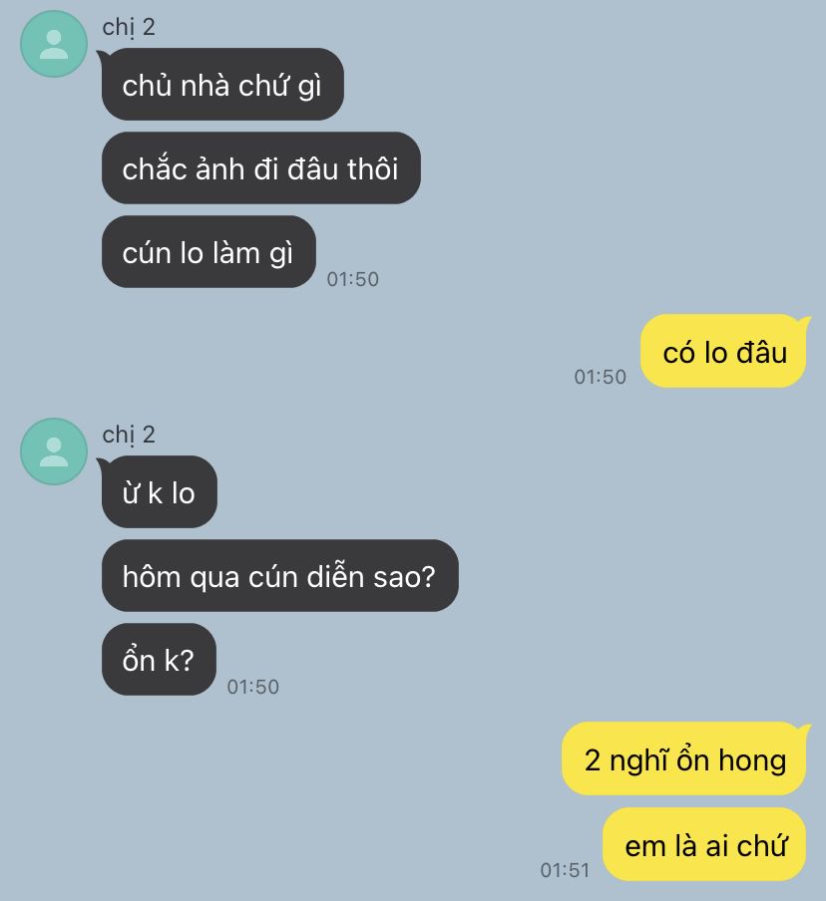Open chị 2's avatar beside 'ừ k lo'
This screenshot has width=826, height=901.
tap(54, 451)
